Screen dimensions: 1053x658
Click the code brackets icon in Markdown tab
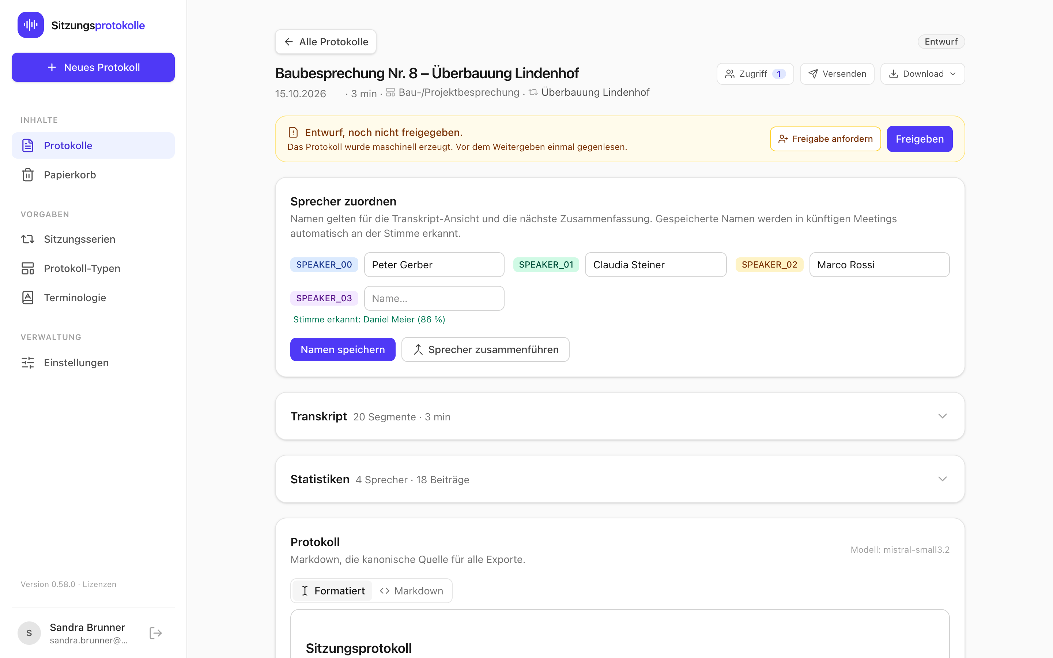tap(384, 590)
